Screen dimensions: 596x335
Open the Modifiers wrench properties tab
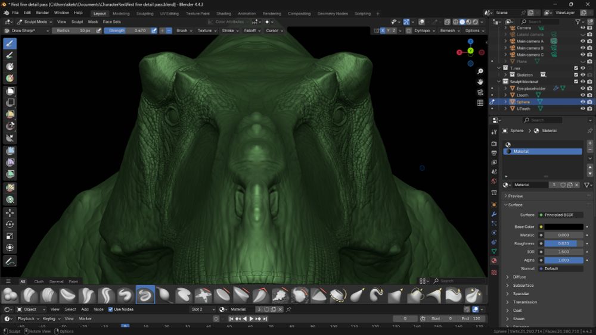494,214
